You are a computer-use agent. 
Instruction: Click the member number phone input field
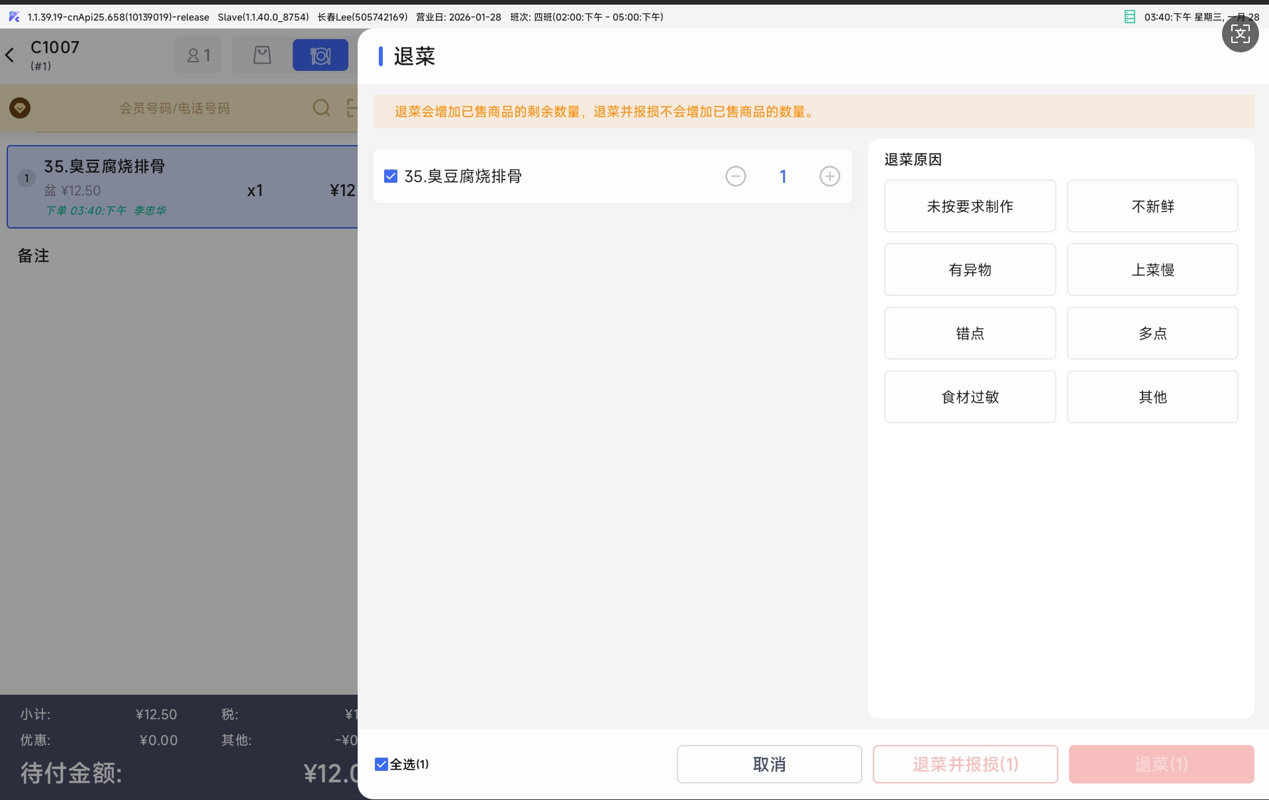point(174,108)
